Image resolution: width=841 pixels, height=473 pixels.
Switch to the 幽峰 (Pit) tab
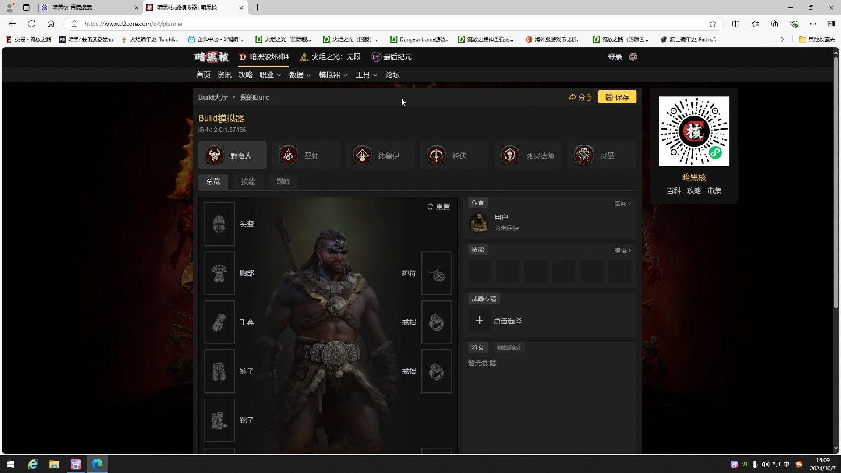tap(283, 181)
